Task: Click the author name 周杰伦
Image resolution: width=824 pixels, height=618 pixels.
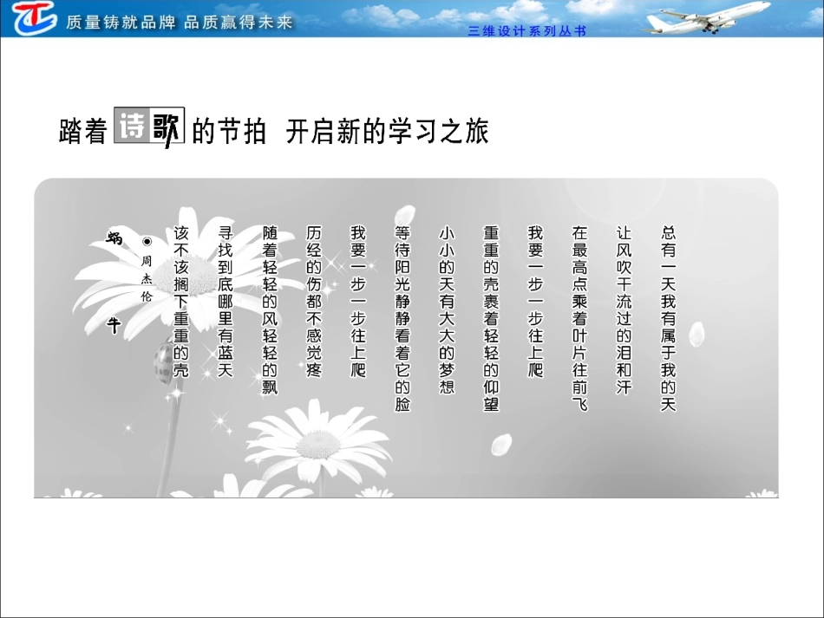Action: pos(147,279)
